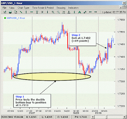Select the horizontal line drawing tool
The image size is (127, 119).
click(x=31, y=12)
